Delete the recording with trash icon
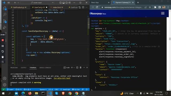This screenshot has width=171, height=96. (x=3, y=57)
